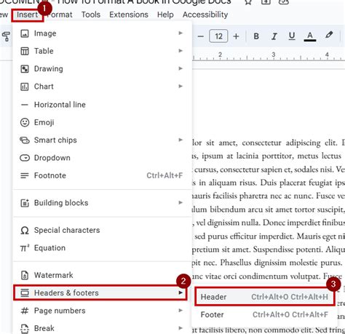This screenshot has width=345, height=334.
Task: Click the Footnote shortcut text Ctrl+Alt+F
Action: point(164,175)
